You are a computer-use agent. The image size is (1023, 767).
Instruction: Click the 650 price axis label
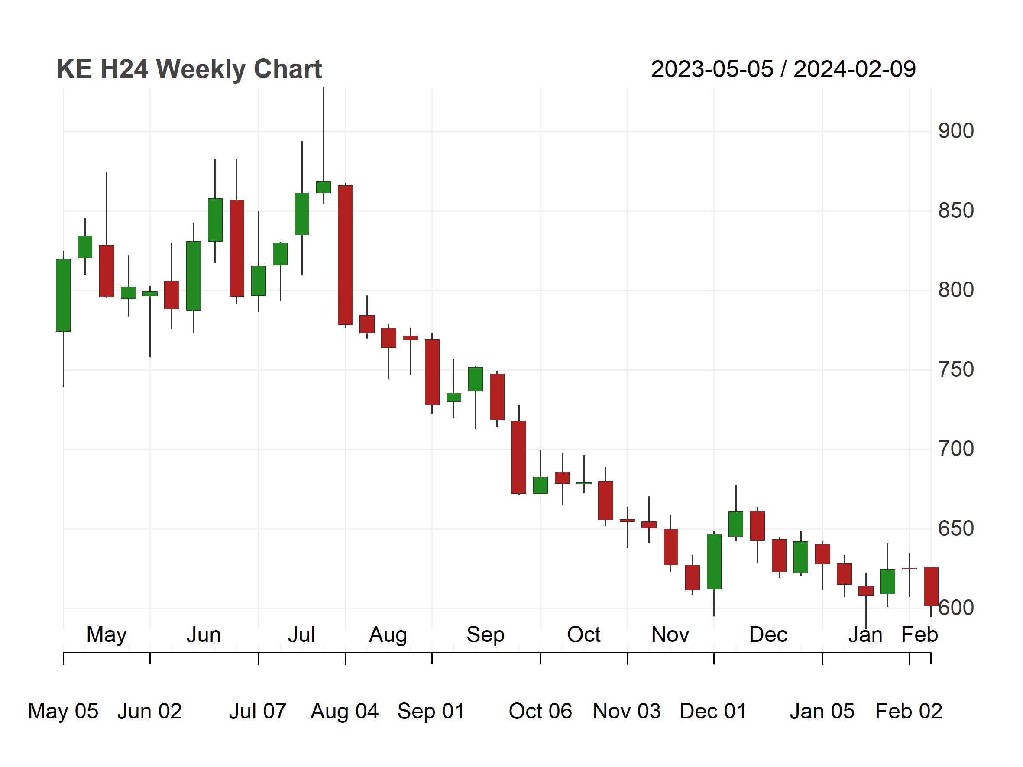(x=956, y=528)
